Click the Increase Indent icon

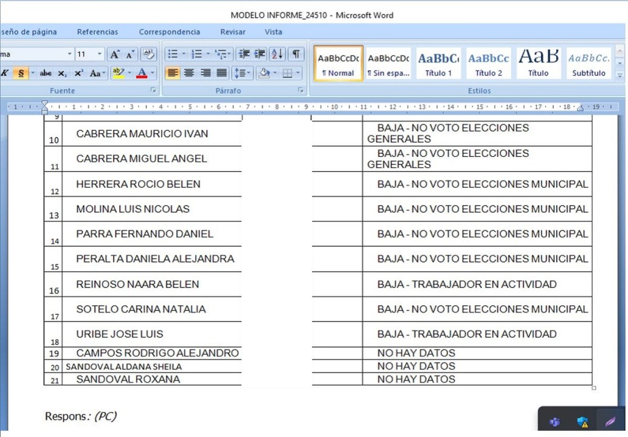(260, 54)
